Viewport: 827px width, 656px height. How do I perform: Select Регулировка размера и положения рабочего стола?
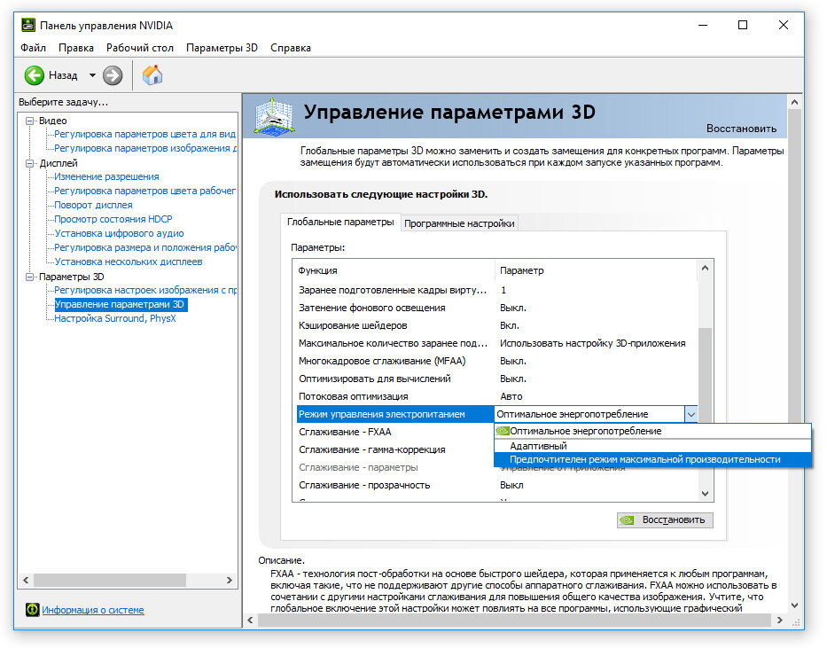[x=145, y=248]
